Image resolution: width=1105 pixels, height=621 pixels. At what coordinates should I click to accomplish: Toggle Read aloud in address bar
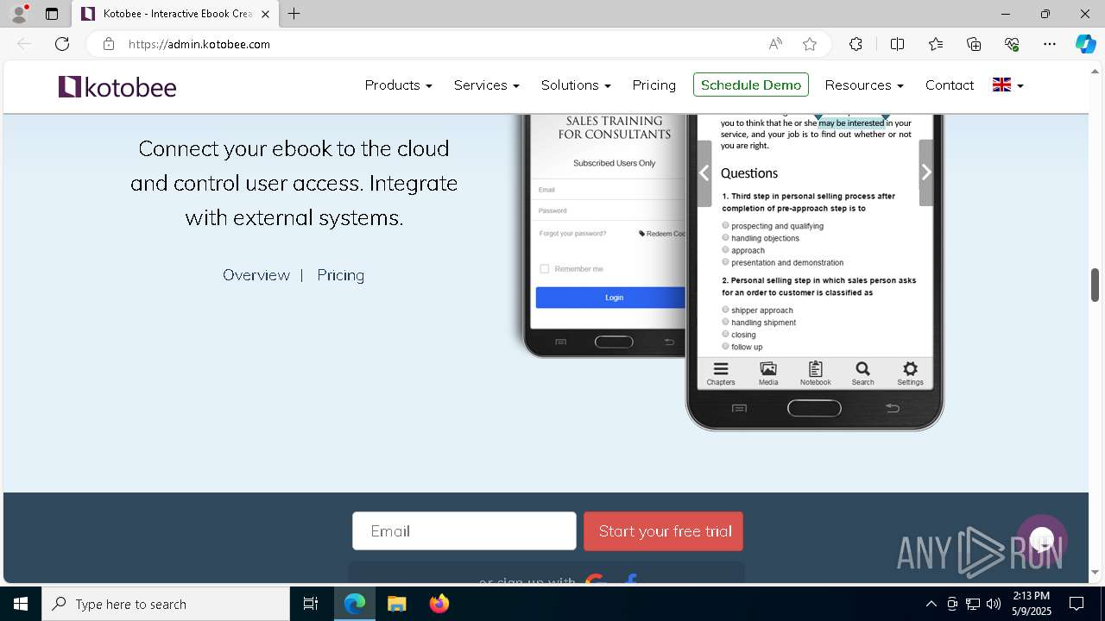tap(775, 44)
